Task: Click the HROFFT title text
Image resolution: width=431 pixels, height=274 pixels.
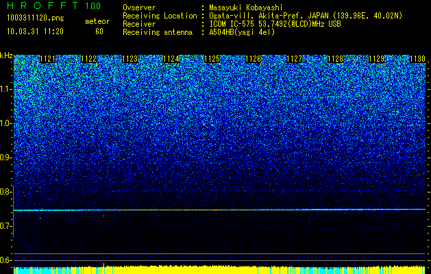Action: coord(42,5)
